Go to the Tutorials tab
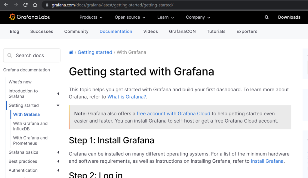Screen dimensions: 308x178 coord(216,31)
